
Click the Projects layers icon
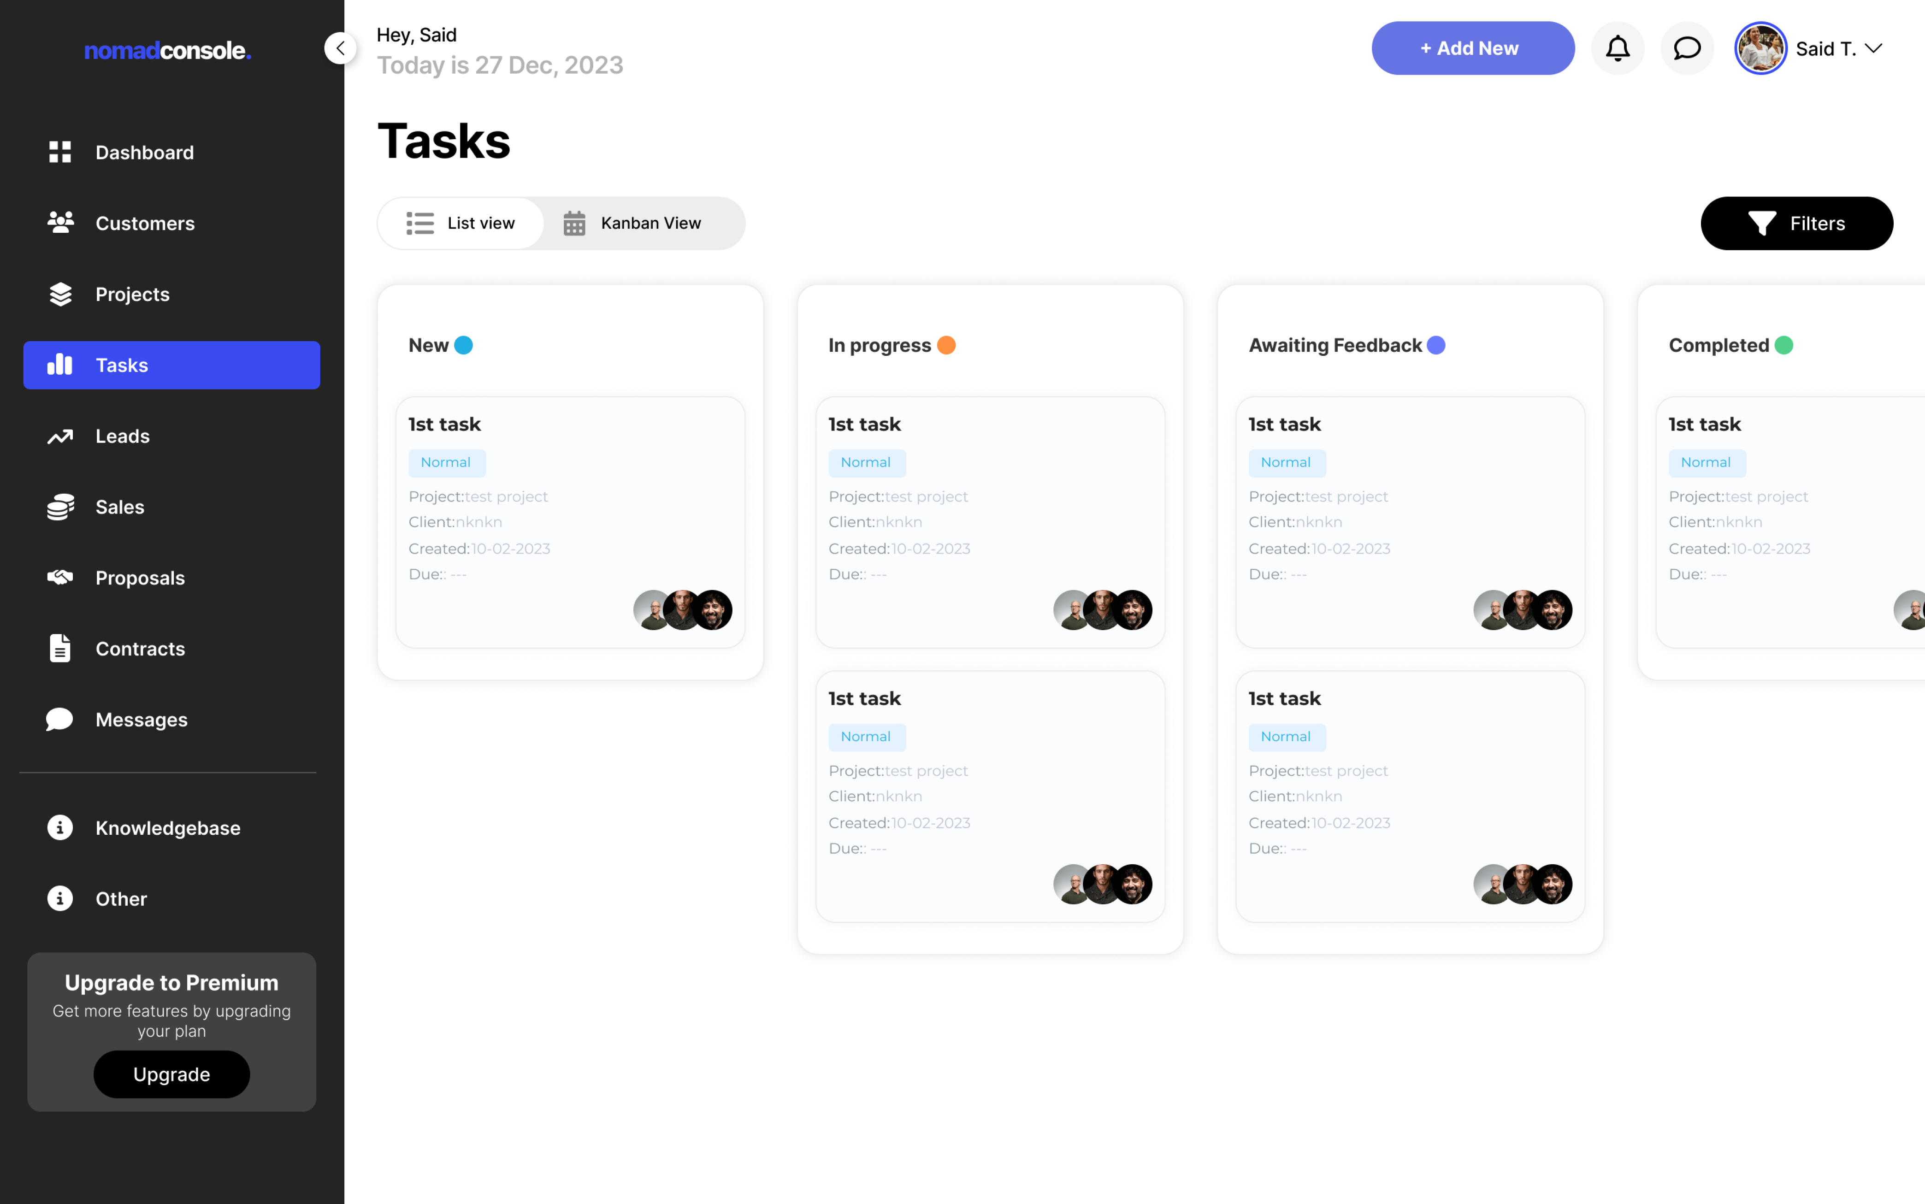click(60, 294)
